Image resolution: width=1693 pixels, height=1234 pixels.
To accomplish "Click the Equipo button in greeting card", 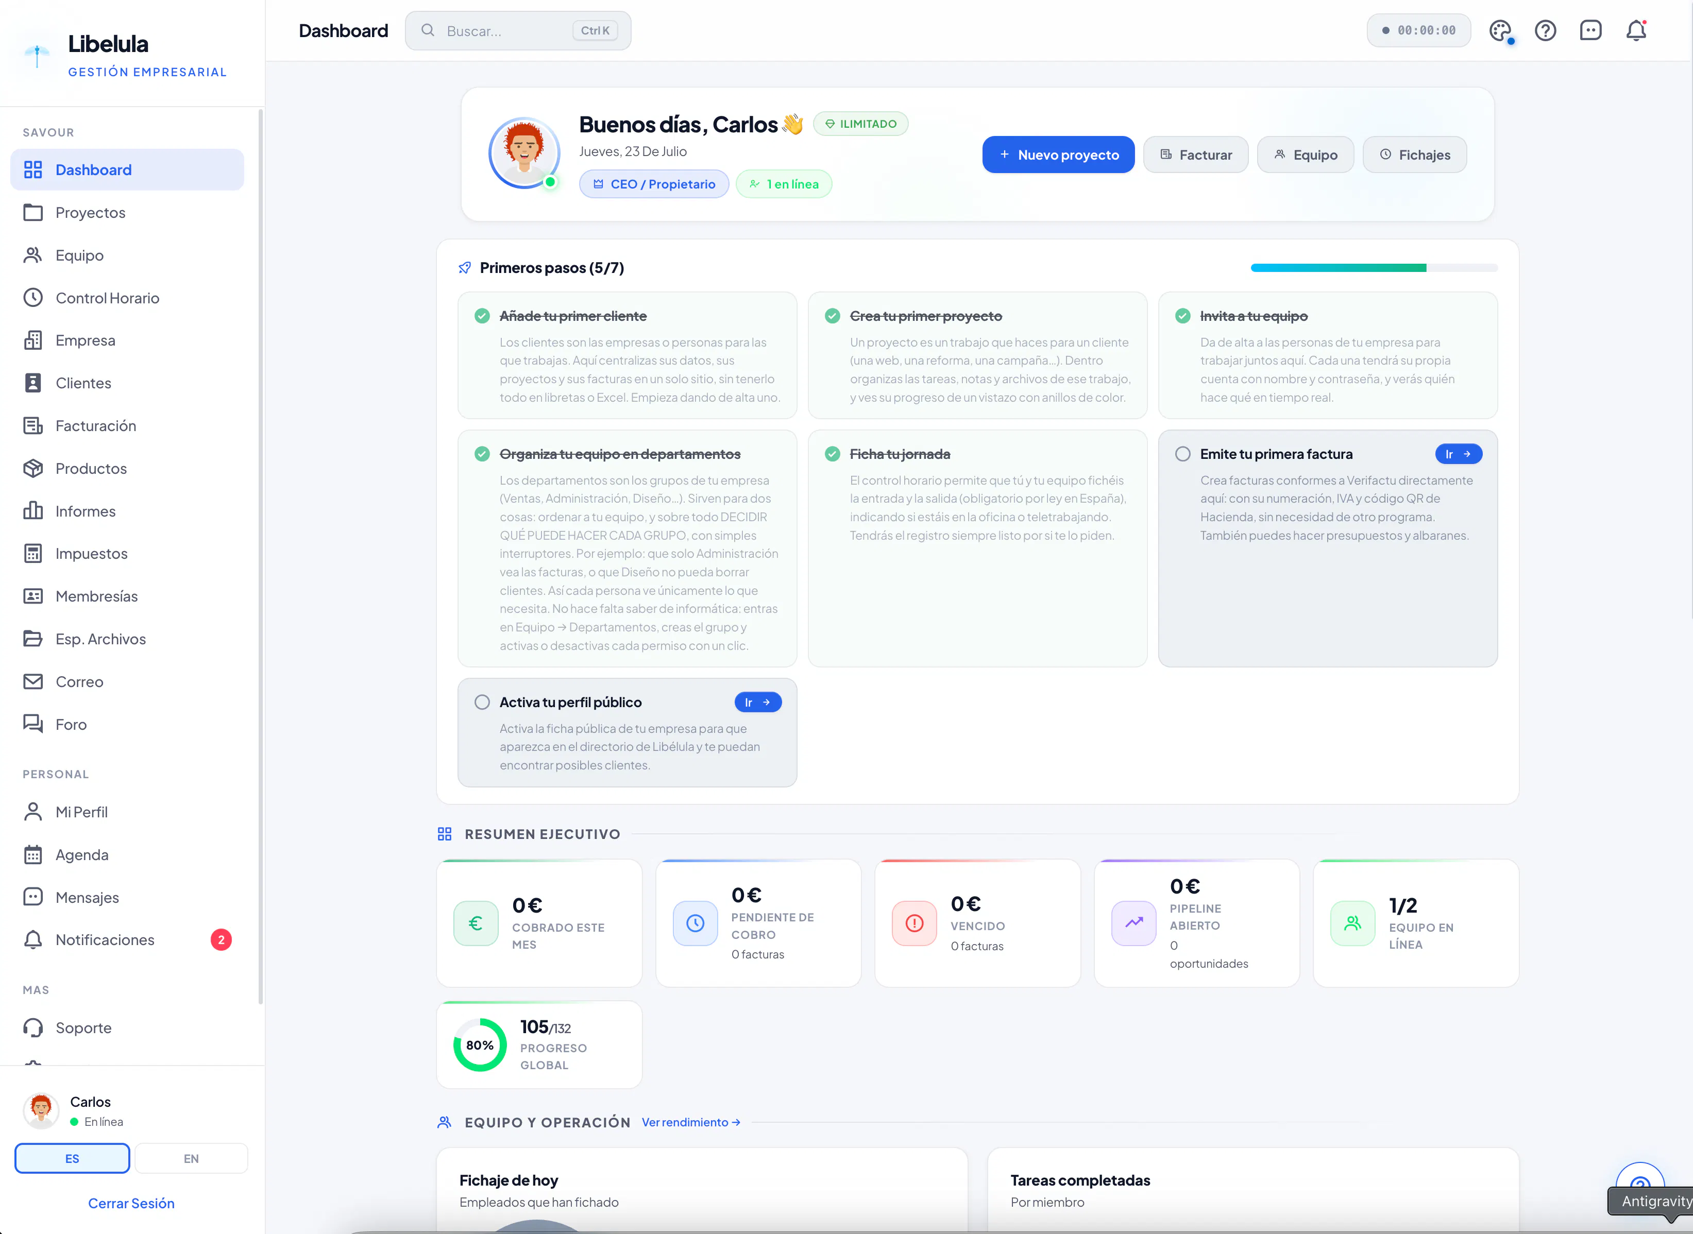I will click(1305, 155).
